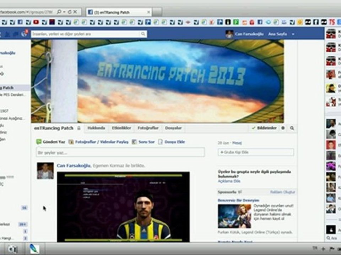Open the post author's avatar thumbnail

(x=45, y=171)
